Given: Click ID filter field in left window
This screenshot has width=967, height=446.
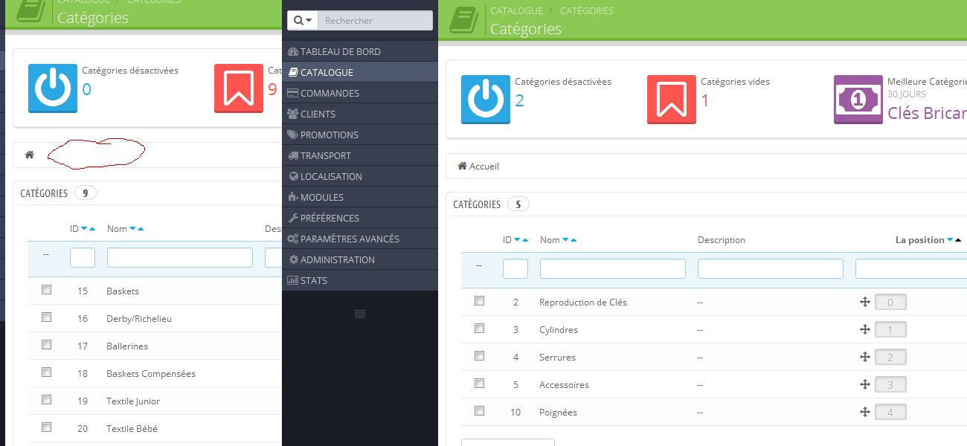Looking at the screenshot, I should (x=83, y=257).
